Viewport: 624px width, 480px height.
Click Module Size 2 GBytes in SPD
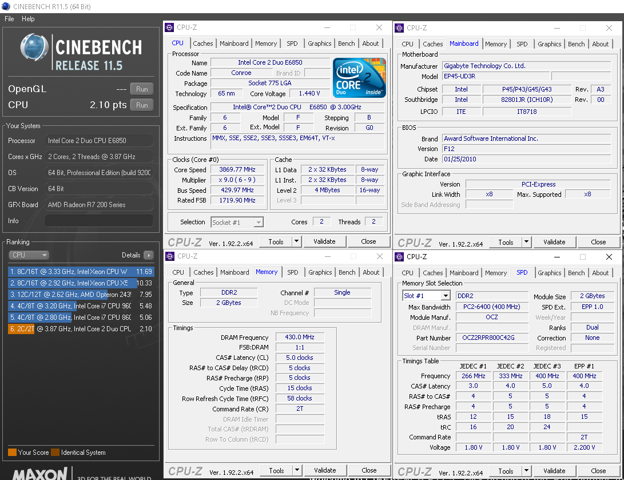592,296
